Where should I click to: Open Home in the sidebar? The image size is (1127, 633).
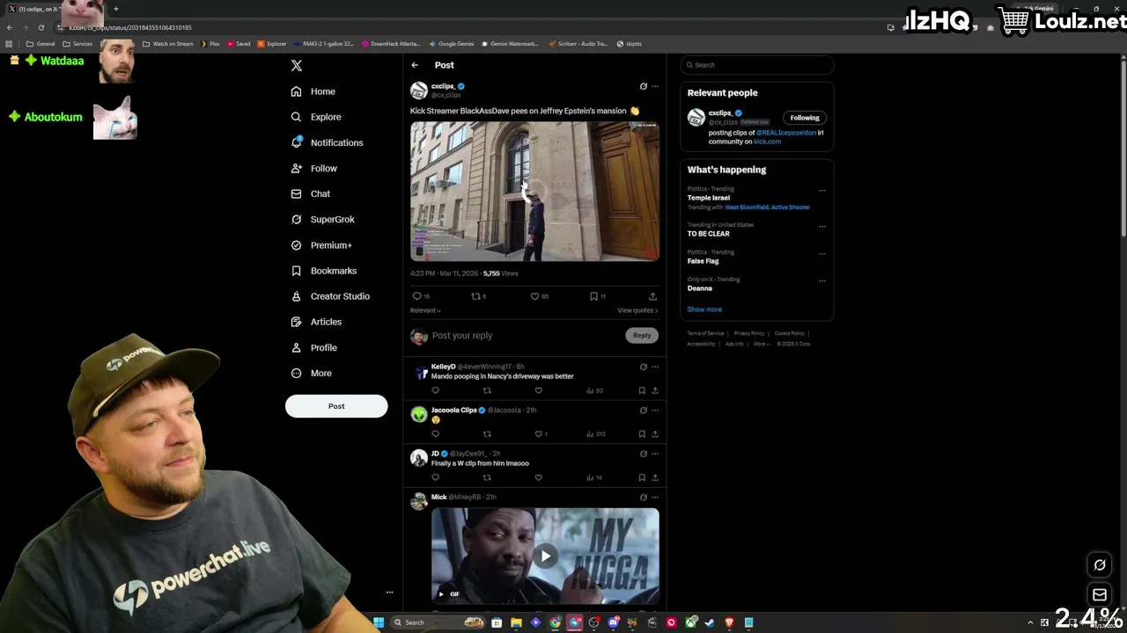tap(313, 91)
